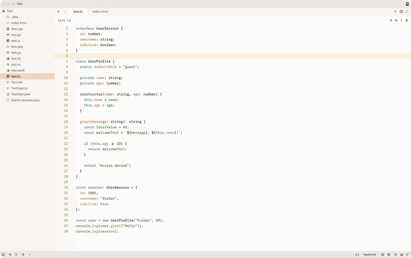Go back with the left arrow

coord(59,11)
